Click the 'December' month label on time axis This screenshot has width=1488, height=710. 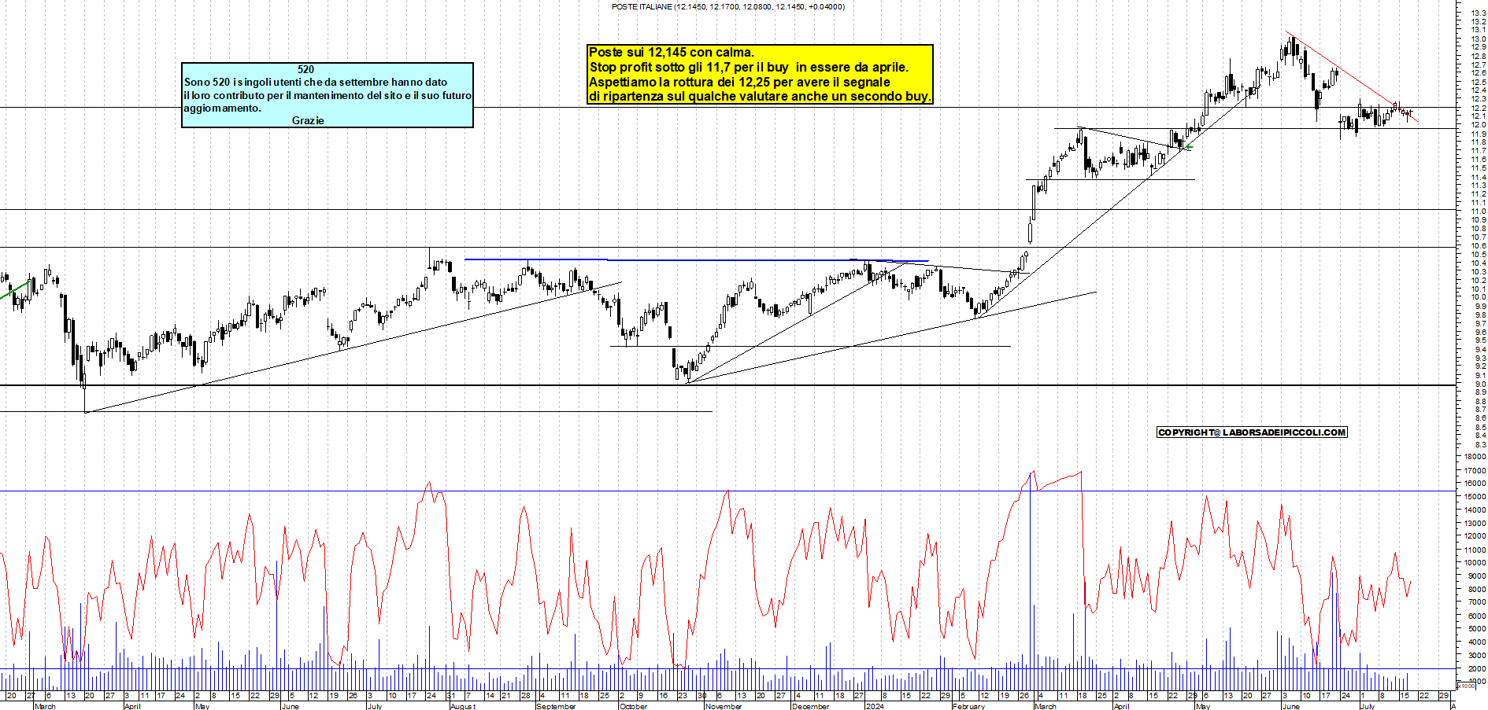pyautogui.click(x=810, y=706)
